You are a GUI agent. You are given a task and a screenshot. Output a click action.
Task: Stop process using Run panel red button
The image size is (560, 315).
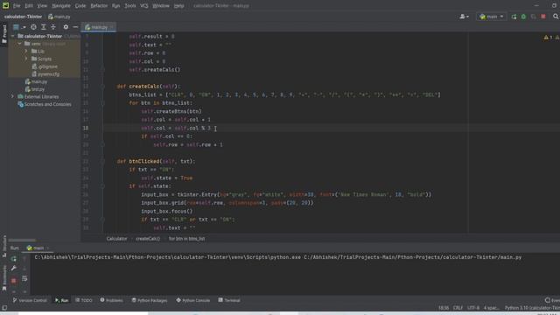[x=14, y=281]
